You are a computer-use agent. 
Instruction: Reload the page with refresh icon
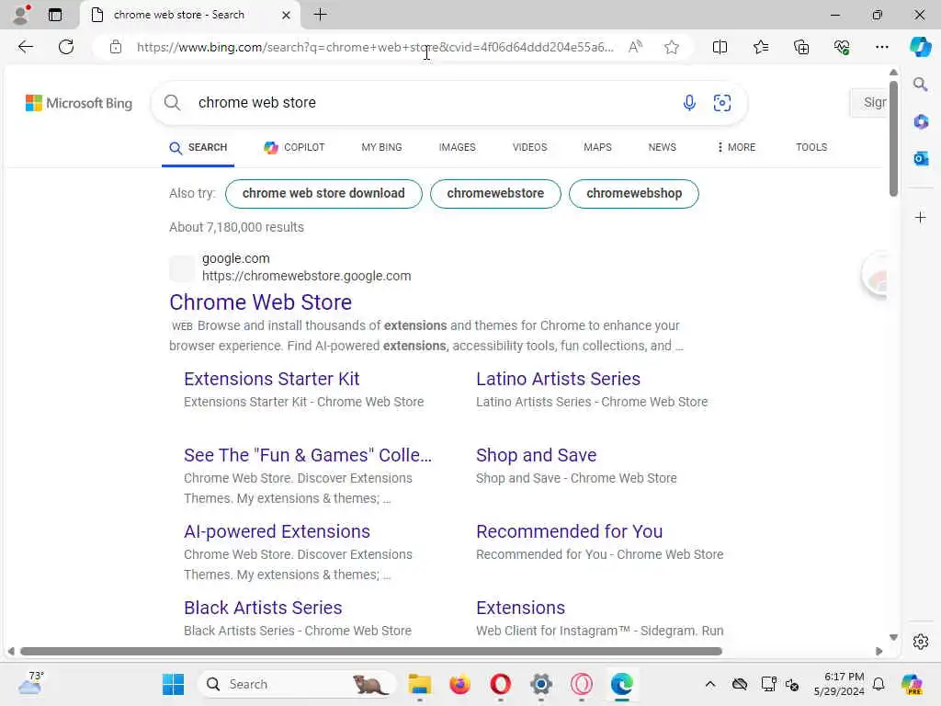coord(66,47)
